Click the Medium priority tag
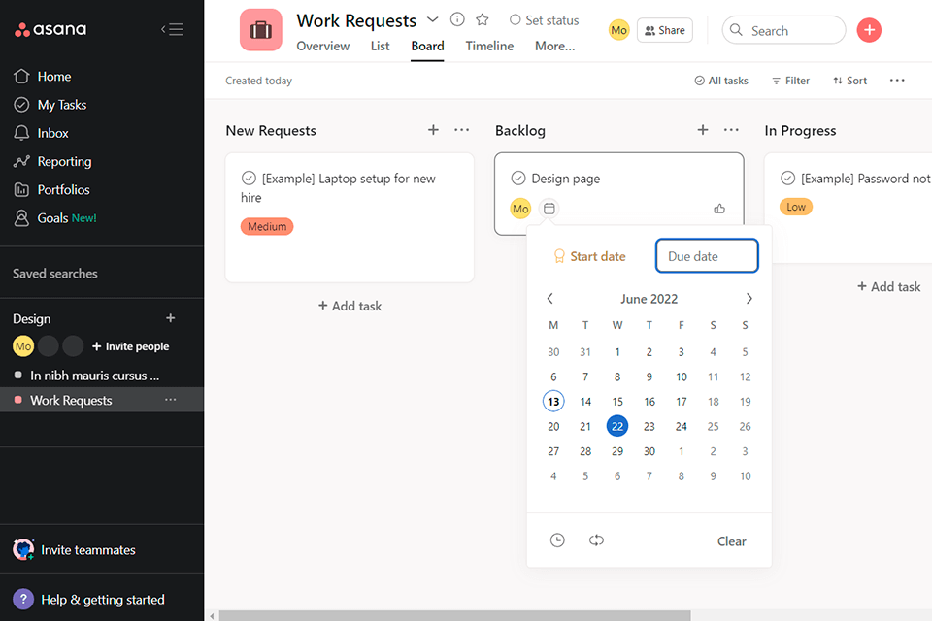 click(x=267, y=226)
